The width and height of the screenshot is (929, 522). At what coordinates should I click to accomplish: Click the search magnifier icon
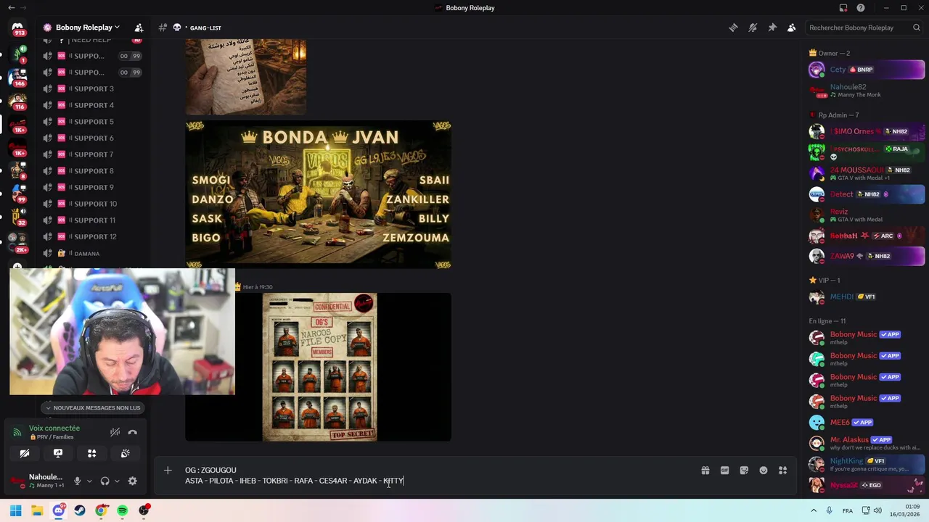[x=917, y=28]
